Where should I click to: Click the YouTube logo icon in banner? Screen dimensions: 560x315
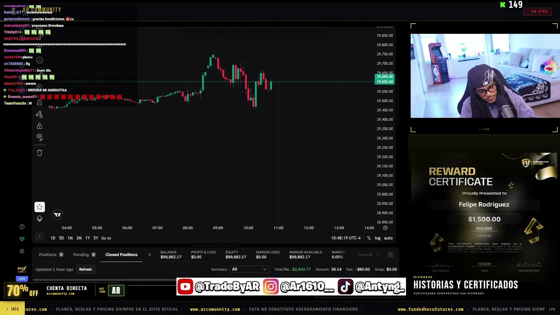coord(185,287)
